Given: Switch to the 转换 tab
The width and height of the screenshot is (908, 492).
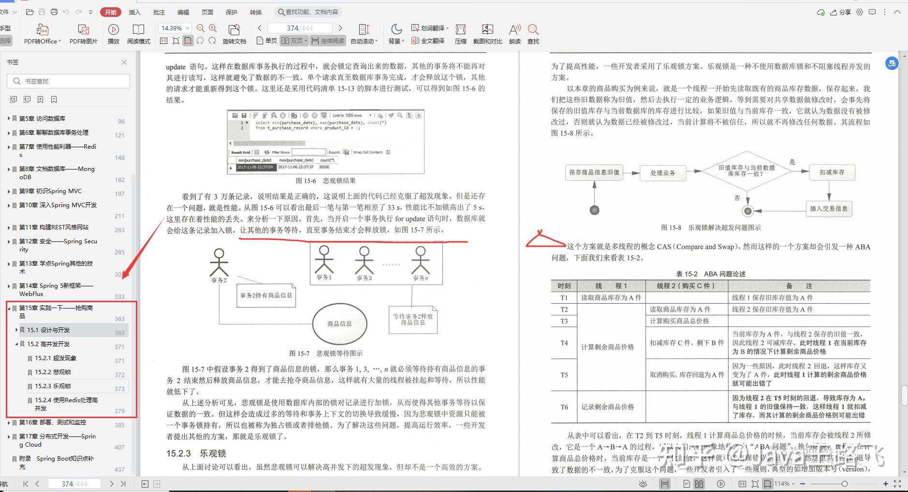Looking at the screenshot, I should point(256,12).
